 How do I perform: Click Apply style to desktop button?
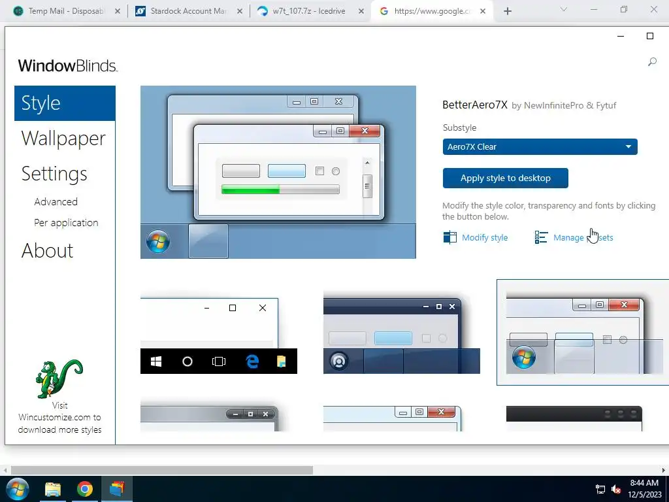pyautogui.click(x=505, y=178)
